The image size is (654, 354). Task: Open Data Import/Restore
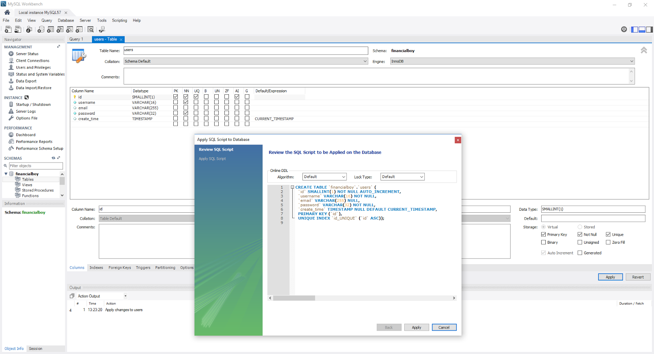[x=34, y=88]
